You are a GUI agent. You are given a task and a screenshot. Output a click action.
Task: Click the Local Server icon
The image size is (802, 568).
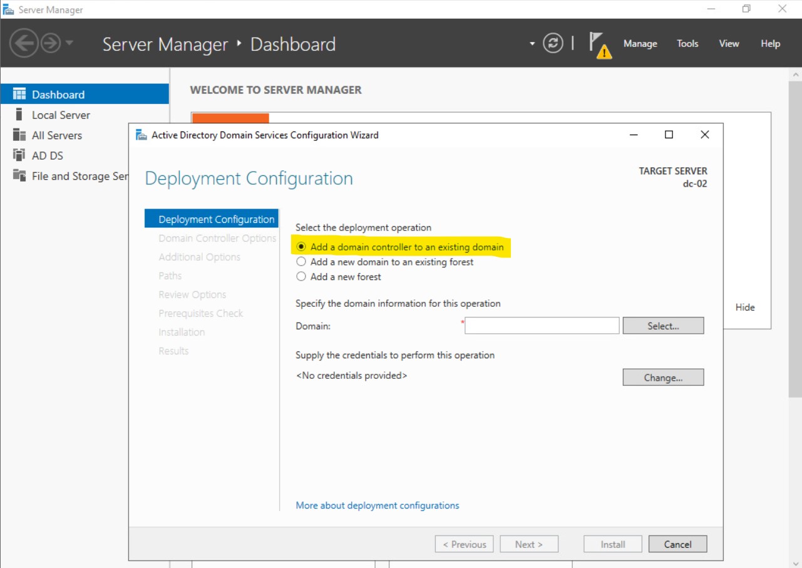pos(19,115)
